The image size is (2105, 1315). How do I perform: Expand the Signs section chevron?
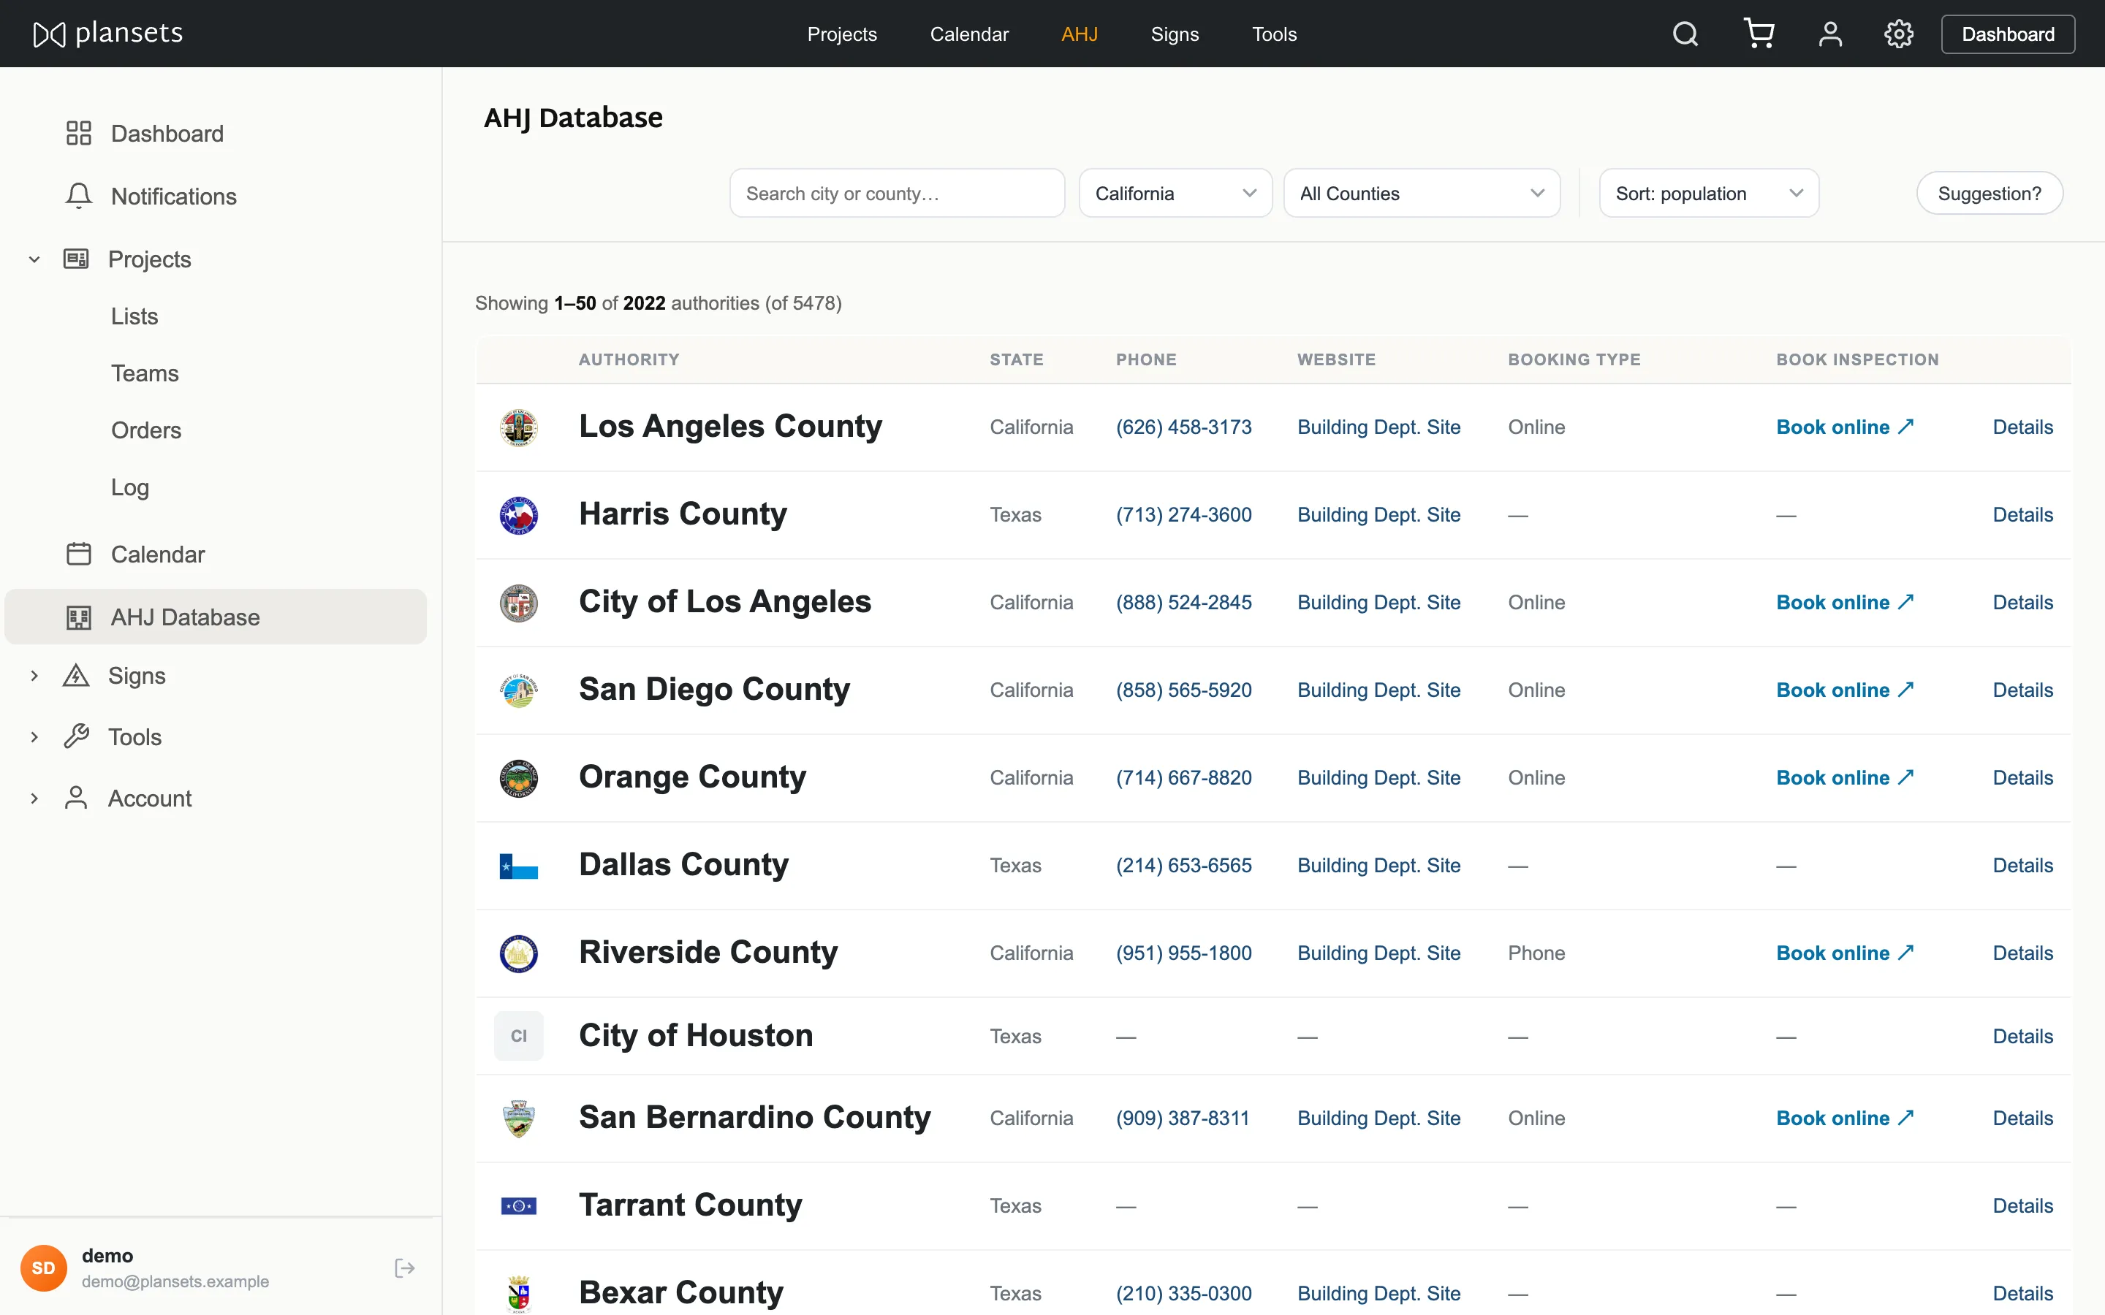point(34,676)
